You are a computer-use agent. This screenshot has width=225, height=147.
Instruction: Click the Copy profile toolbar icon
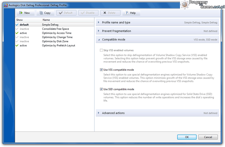point(41,13)
